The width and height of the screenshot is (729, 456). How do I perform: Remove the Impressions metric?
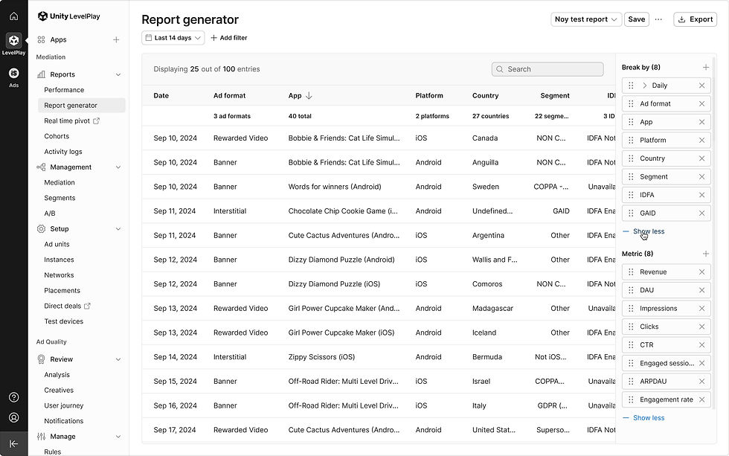pyautogui.click(x=702, y=308)
